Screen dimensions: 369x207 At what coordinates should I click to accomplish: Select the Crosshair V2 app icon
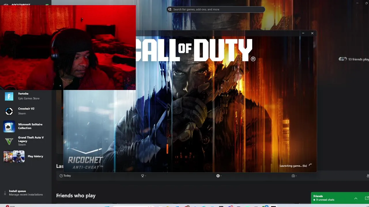(x=9, y=111)
